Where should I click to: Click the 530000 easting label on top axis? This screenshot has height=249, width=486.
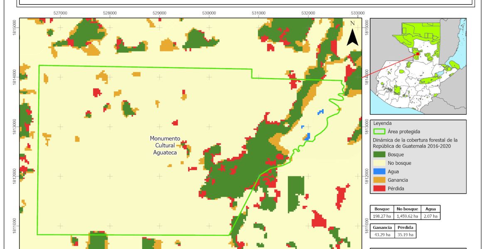(209, 13)
